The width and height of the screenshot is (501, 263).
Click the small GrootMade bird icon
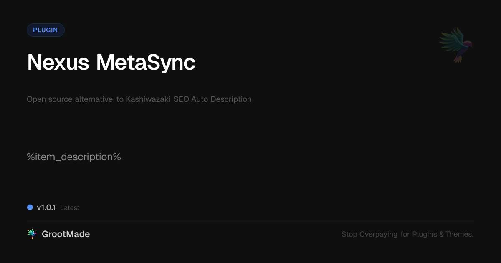click(x=32, y=234)
